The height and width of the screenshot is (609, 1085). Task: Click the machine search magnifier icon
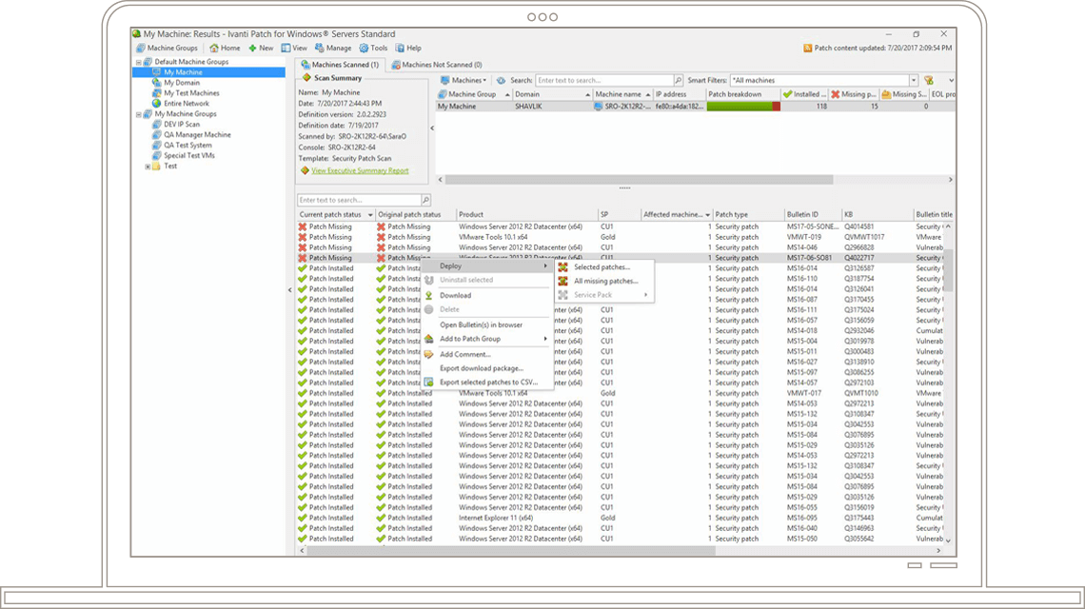[678, 80]
